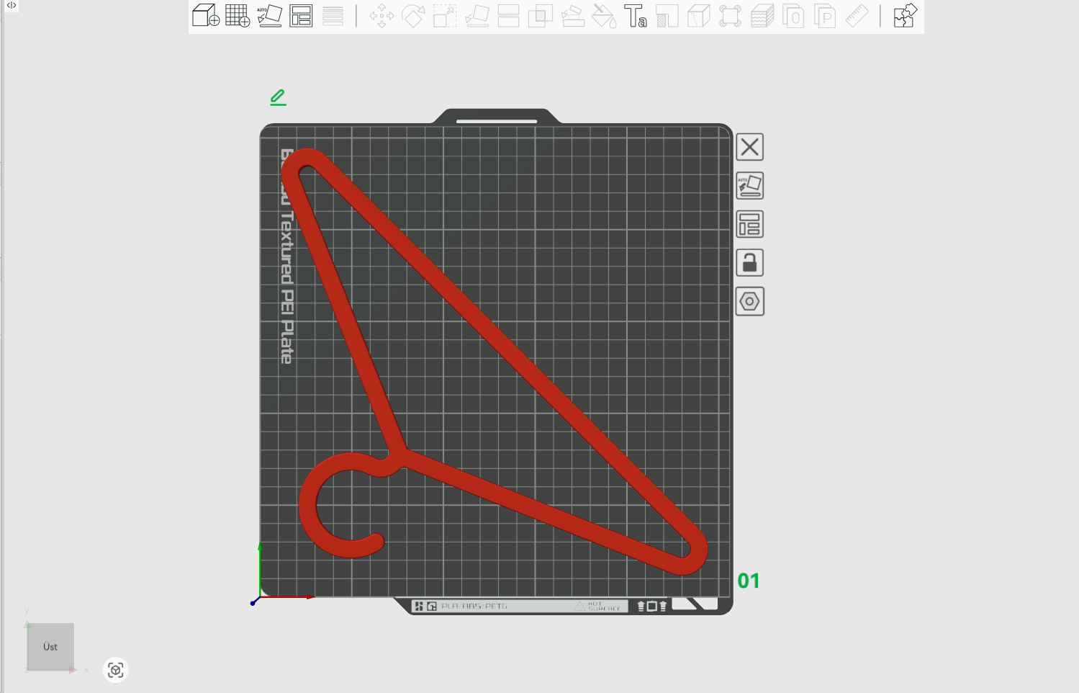Select the Move tool arrows icon

(382, 16)
